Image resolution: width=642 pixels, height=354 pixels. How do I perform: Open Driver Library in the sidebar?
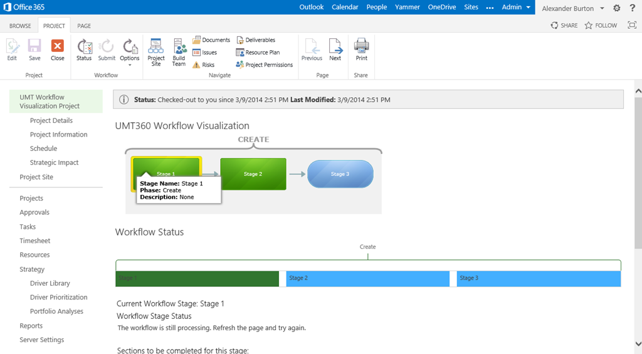[x=50, y=283]
